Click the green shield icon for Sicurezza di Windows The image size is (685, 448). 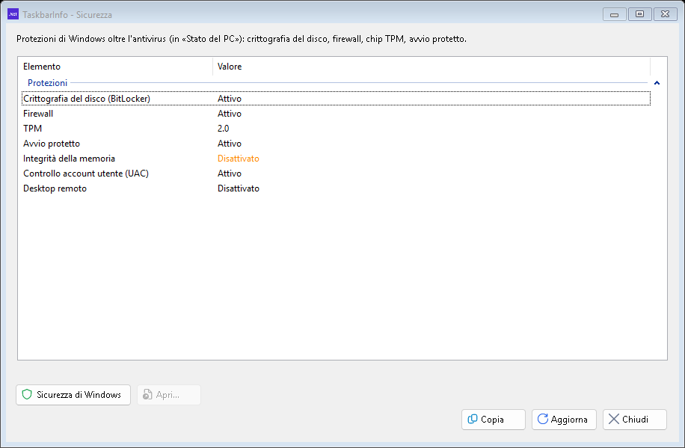pos(27,395)
